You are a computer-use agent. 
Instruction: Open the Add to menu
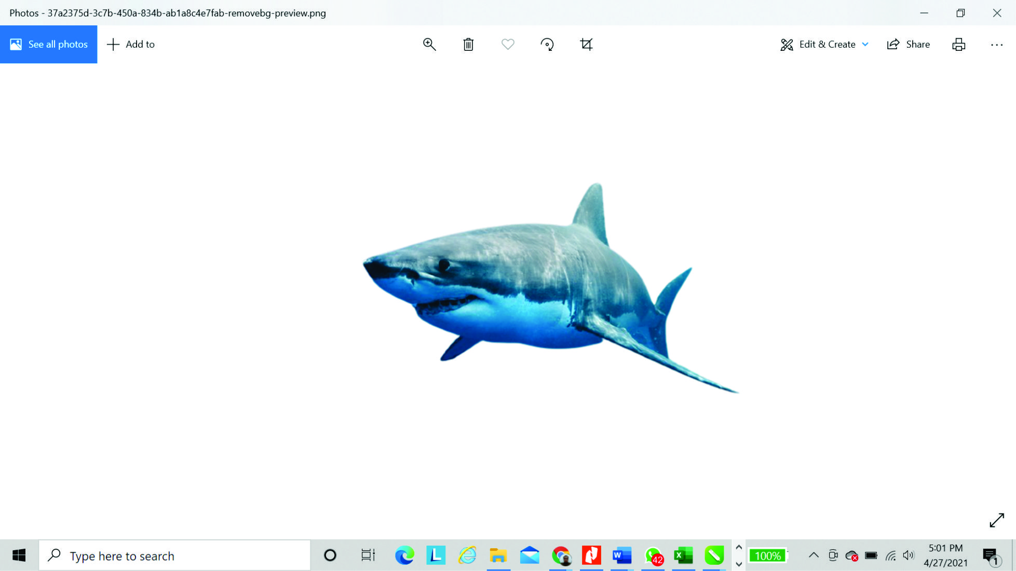click(x=131, y=44)
